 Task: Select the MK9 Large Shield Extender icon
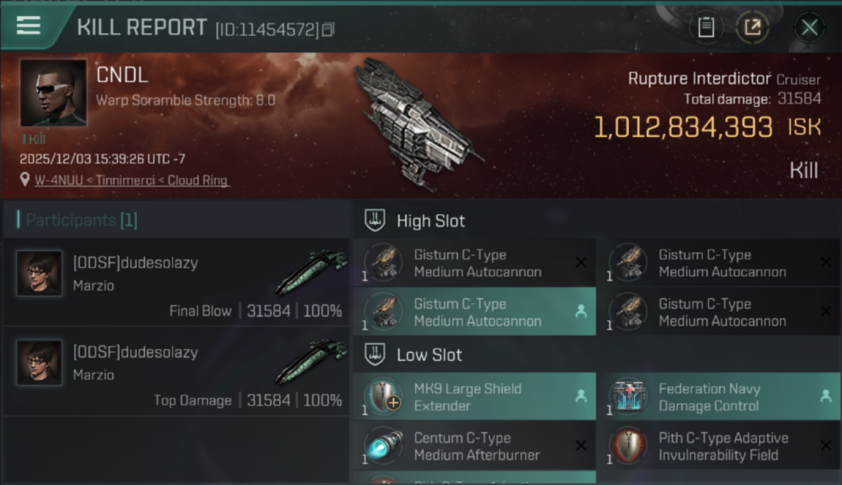click(384, 396)
